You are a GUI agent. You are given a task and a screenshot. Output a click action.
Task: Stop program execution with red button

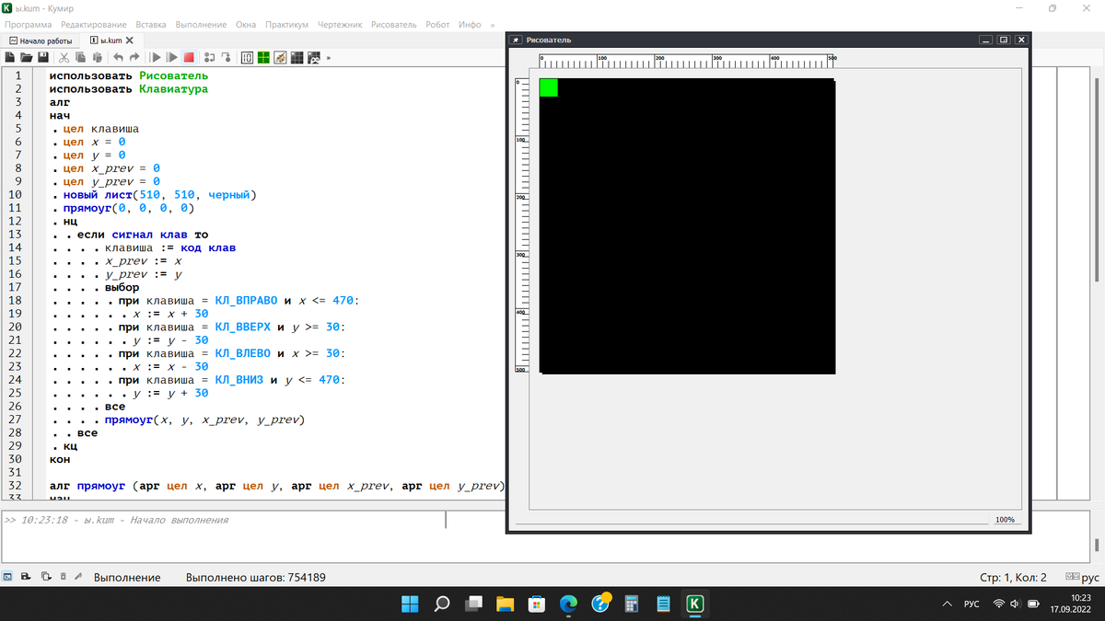189,57
